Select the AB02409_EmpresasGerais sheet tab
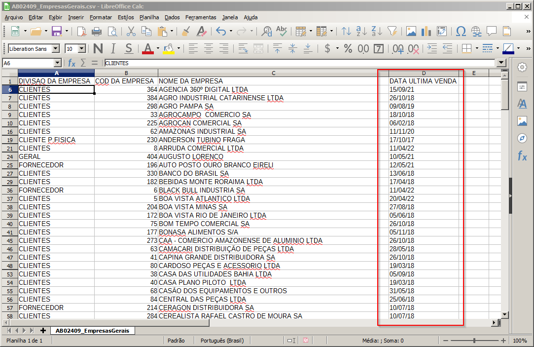Image resolution: width=534 pixels, height=347 pixels. point(92,331)
